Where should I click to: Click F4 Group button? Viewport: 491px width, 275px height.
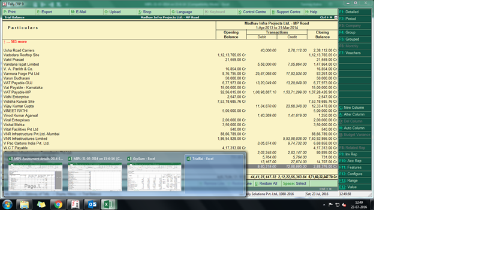click(355, 32)
